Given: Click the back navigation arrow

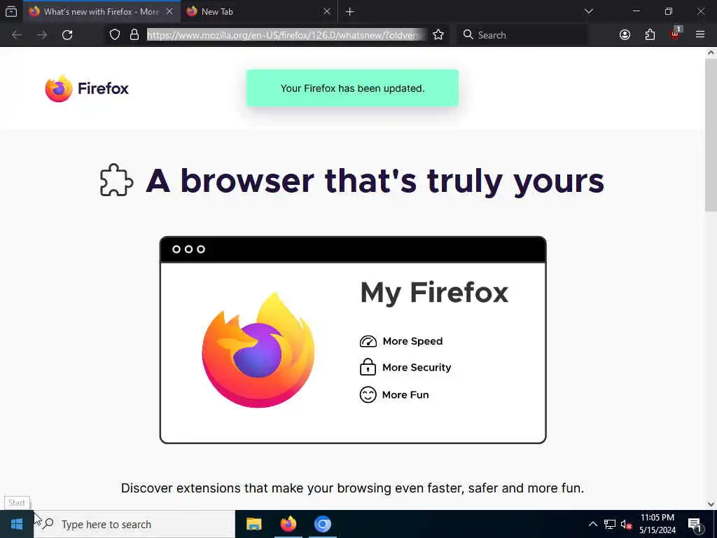Looking at the screenshot, I should (17, 35).
